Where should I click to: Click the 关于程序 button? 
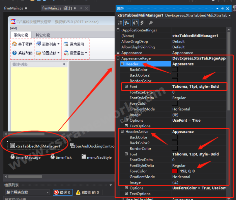22,44
